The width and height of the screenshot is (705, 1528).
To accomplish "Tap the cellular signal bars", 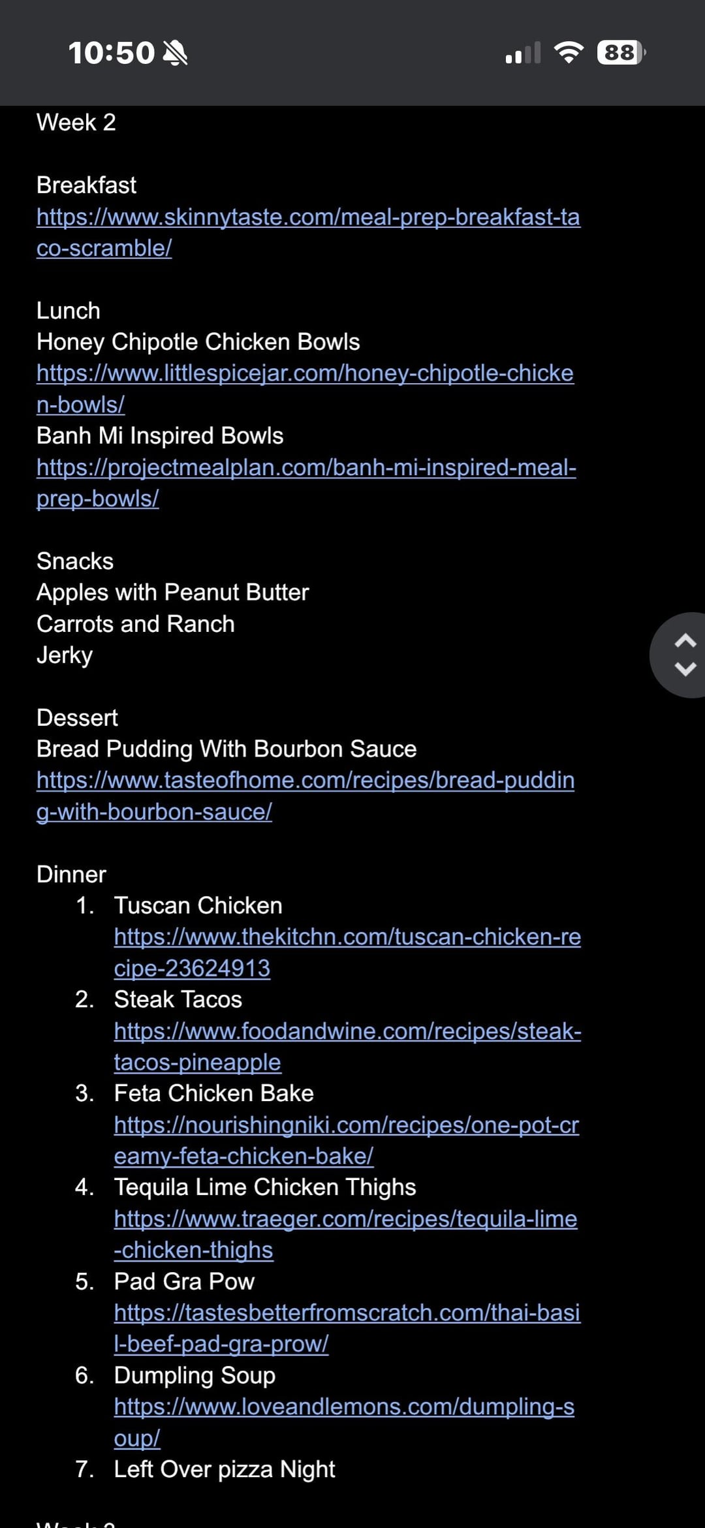I will click(523, 53).
